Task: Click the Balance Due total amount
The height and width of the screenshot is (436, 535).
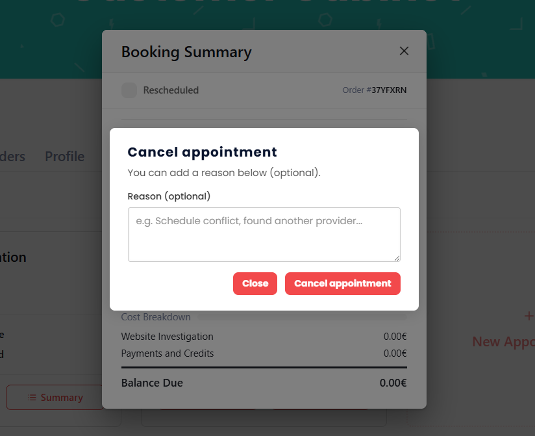Action: [393, 383]
